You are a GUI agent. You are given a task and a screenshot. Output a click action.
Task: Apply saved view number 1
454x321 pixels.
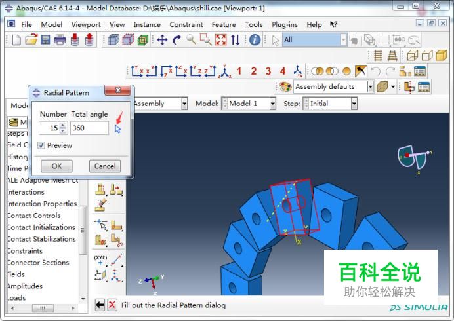click(239, 71)
